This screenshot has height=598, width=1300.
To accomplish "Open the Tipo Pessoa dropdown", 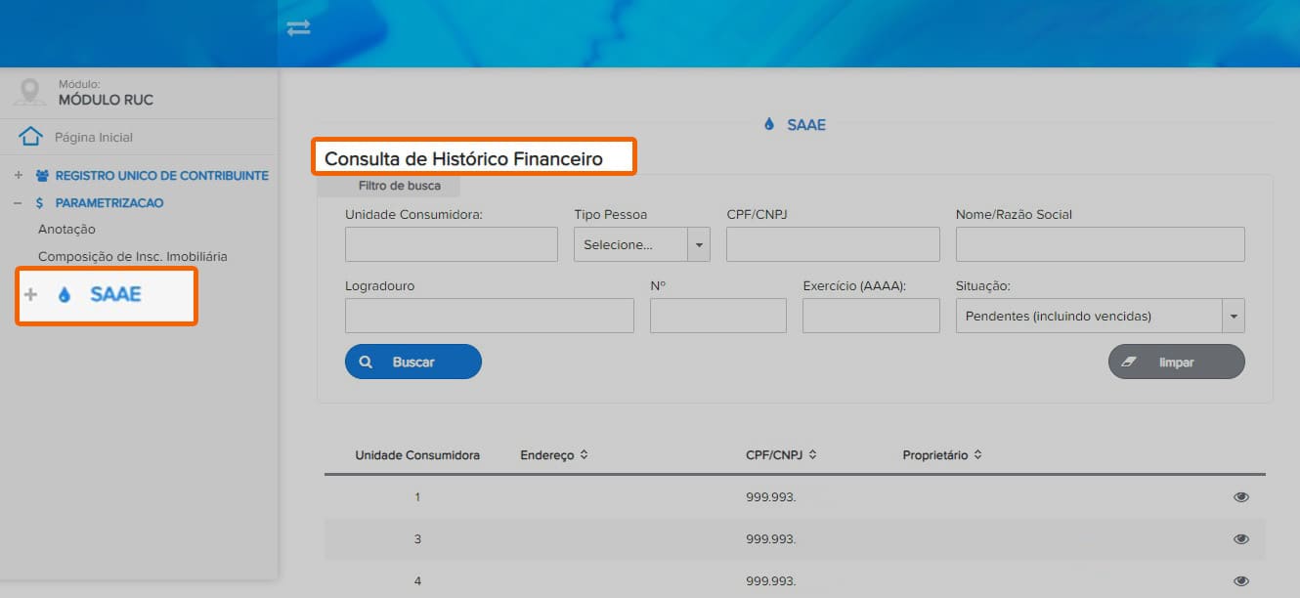I will (642, 244).
